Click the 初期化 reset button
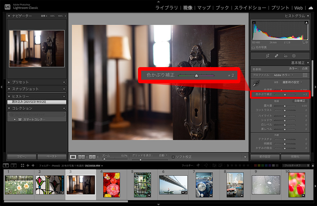 point(295,157)
